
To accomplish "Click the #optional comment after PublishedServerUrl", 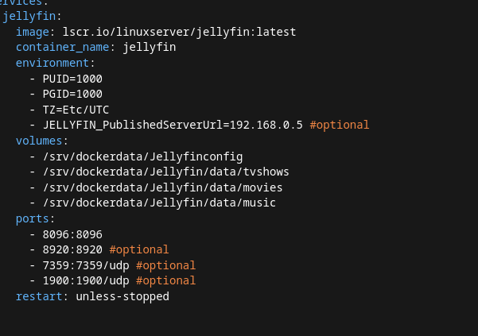I will pyautogui.click(x=340, y=125).
